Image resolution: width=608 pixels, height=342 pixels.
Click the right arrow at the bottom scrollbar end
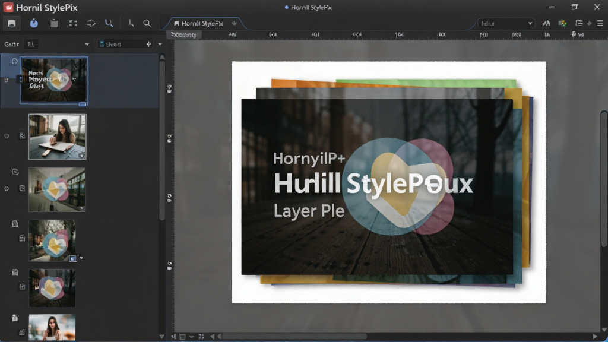[x=595, y=337]
